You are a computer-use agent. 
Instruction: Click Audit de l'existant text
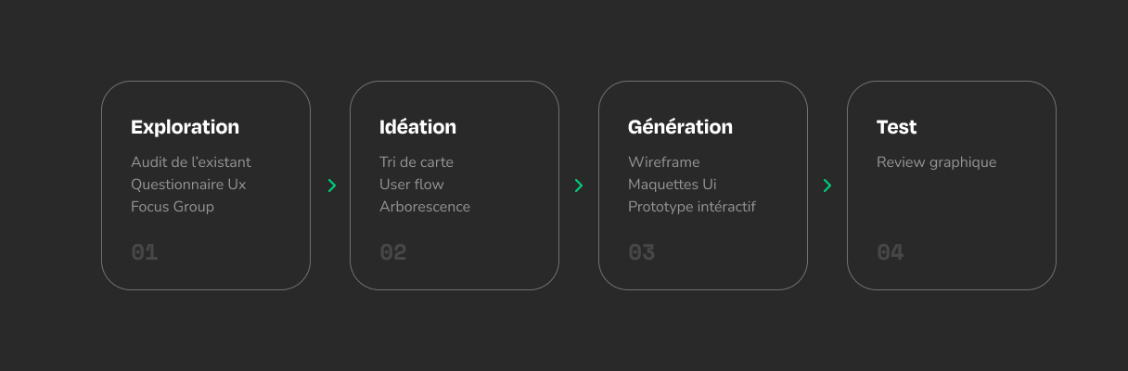190,162
